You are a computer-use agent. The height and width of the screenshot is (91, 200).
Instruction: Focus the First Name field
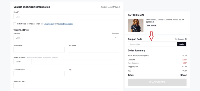pyautogui.click(x=39, y=50)
